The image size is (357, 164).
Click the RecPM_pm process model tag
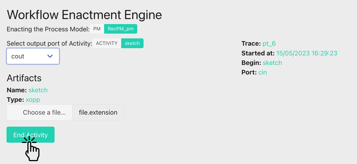tap(120, 29)
